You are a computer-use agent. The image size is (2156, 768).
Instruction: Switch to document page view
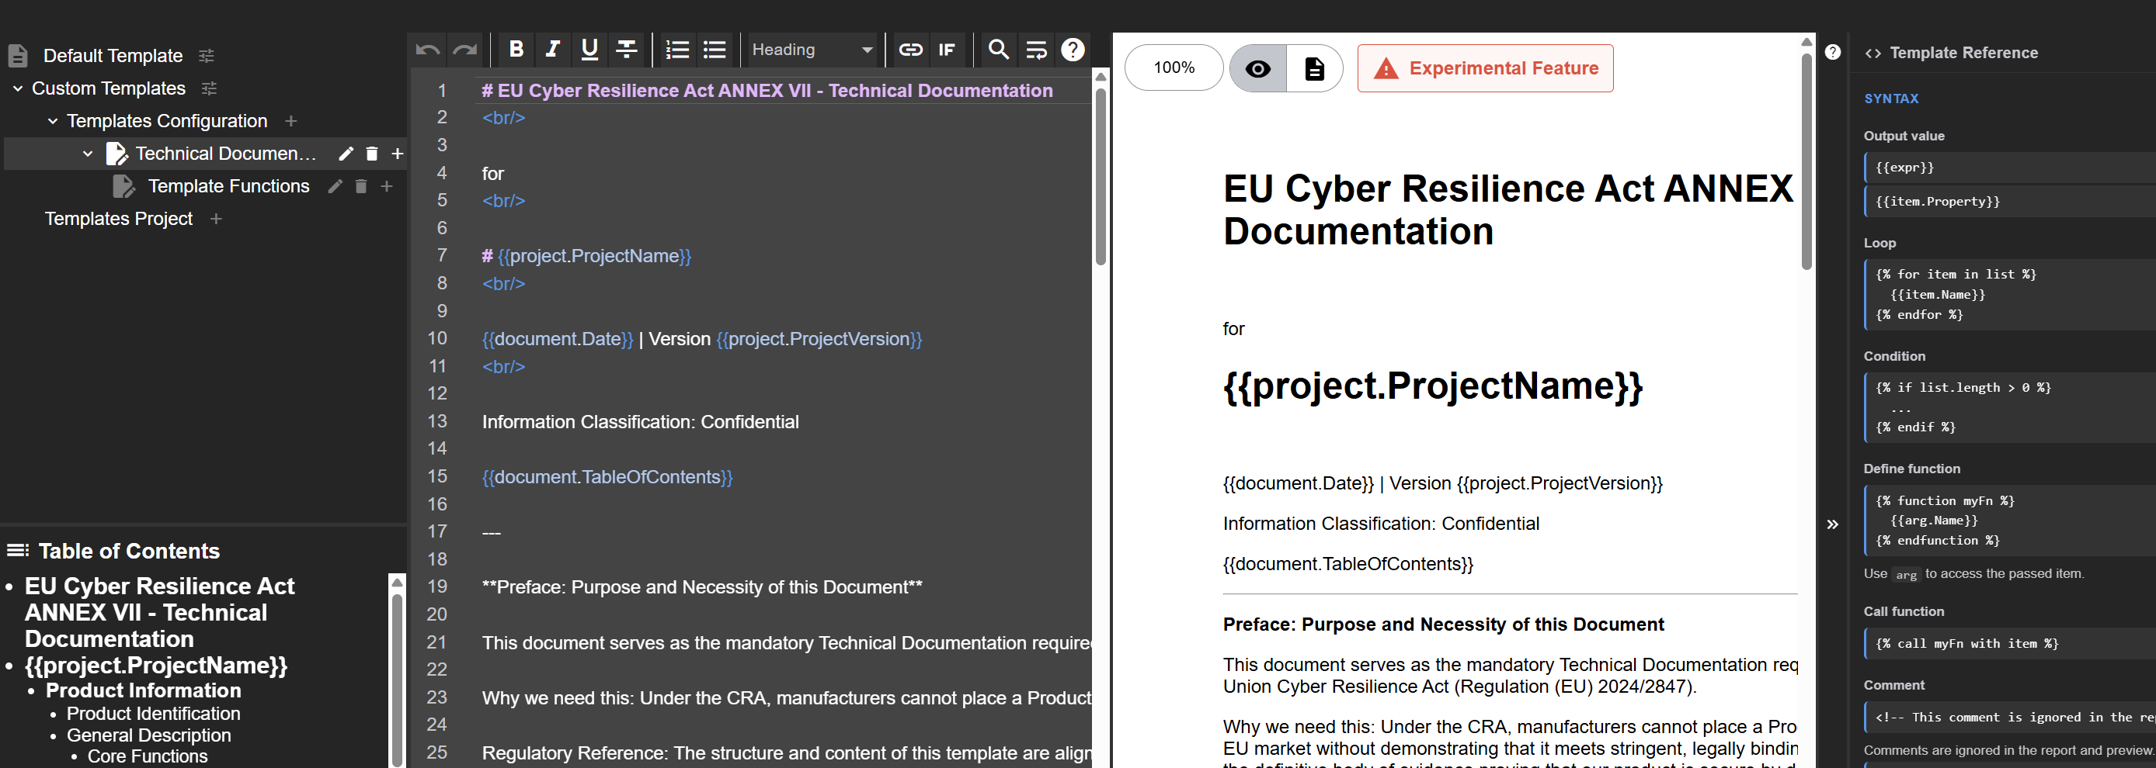(x=1314, y=68)
